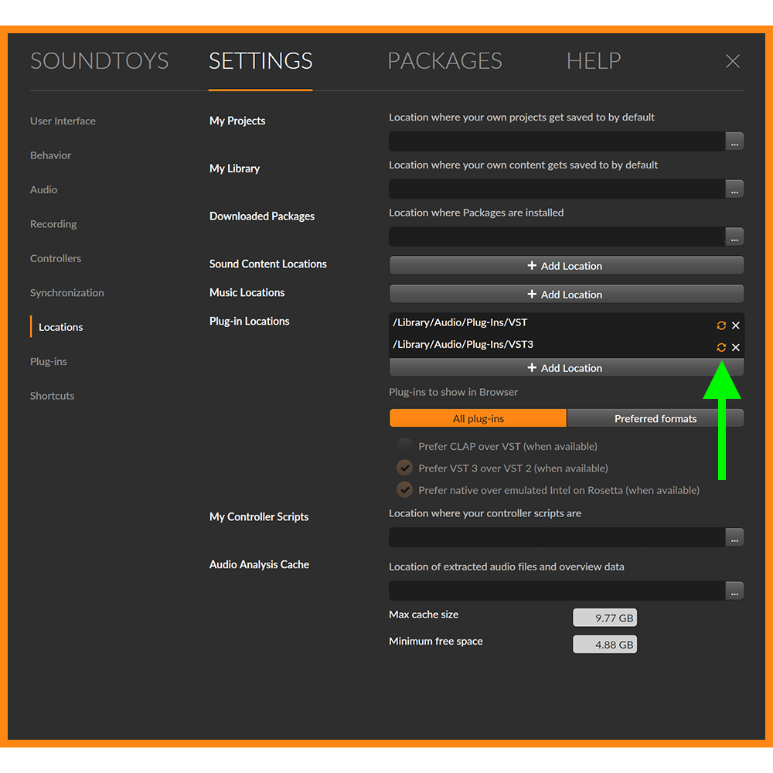The width and height of the screenshot is (773, 773).
Task: Edit the Minimum free space value
Action: (x=605, y=645)
